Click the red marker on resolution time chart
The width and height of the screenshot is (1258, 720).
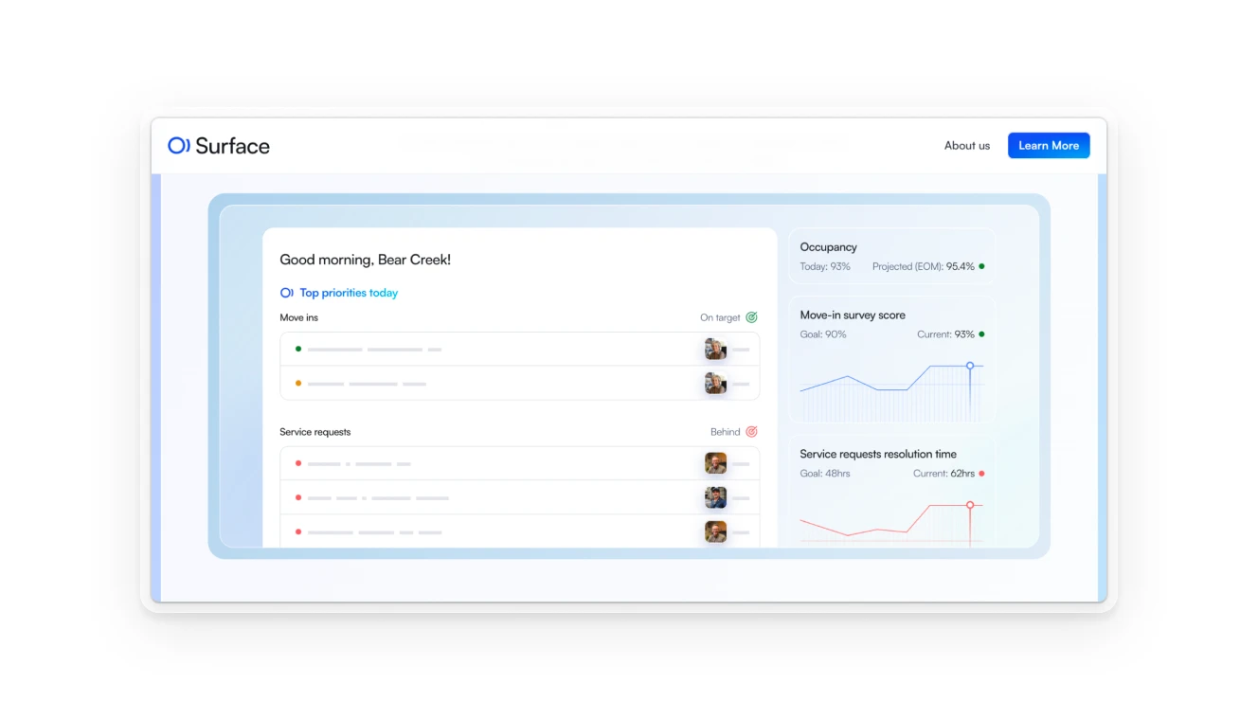(970, 505)
